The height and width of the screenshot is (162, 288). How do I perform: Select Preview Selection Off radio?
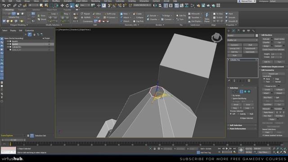tap(231, 114)
